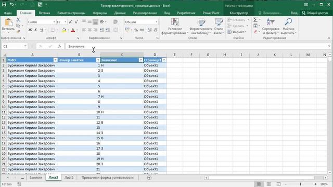Switch to Normal view icon
The height and width of the screenshot is (187, 333).
click(259, 184)
